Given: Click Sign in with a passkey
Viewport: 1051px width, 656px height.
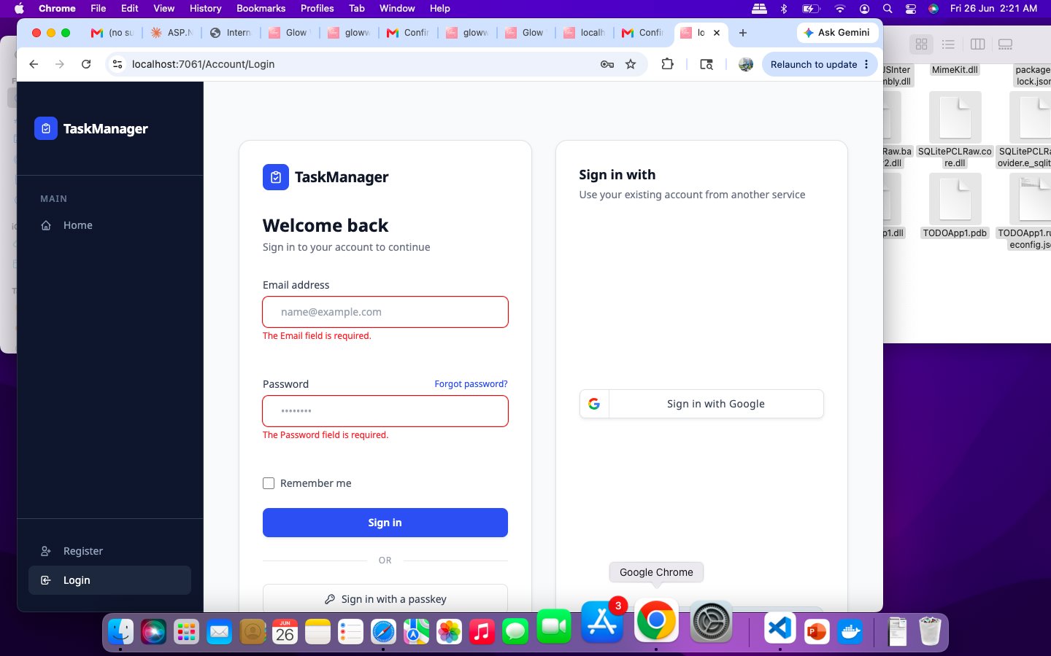Looking at the screenshot, I should (385, 599).
